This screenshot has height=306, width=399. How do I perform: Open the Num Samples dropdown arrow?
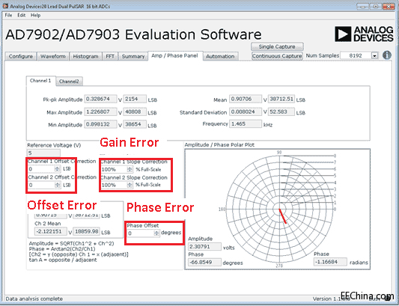click(374, 55)
